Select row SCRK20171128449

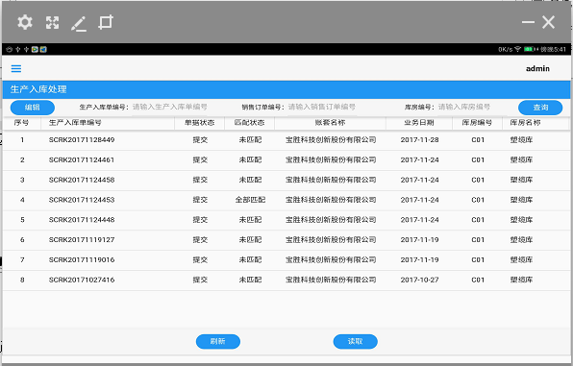coord(286,140)
